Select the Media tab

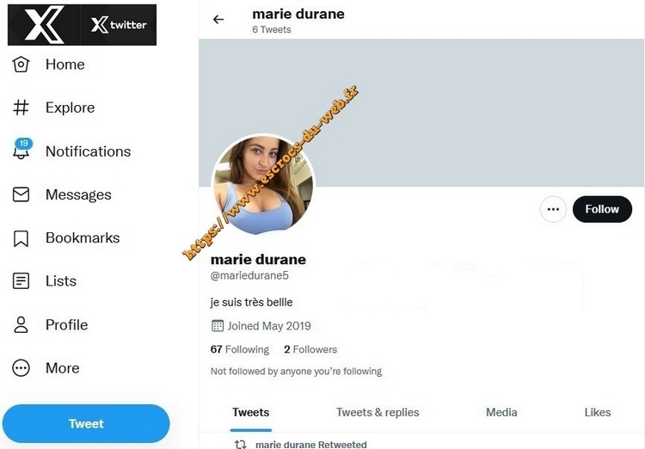501,412
